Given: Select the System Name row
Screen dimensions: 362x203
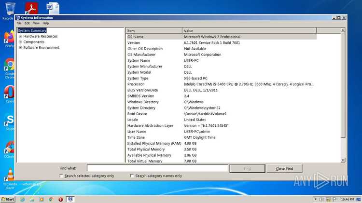Looking at the screenshot, I should [x=221, y=60].
